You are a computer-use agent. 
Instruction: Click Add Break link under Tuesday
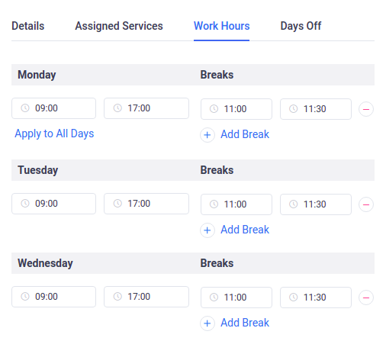[x=245, y=230]
